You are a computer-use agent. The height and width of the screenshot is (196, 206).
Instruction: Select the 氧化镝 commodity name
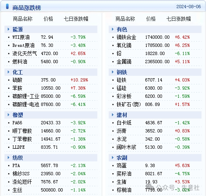click(124, 45)
